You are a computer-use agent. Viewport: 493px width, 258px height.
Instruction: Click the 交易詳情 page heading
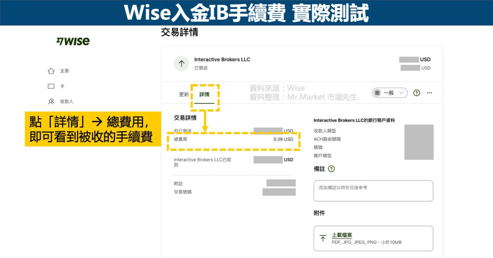point(180,32)
